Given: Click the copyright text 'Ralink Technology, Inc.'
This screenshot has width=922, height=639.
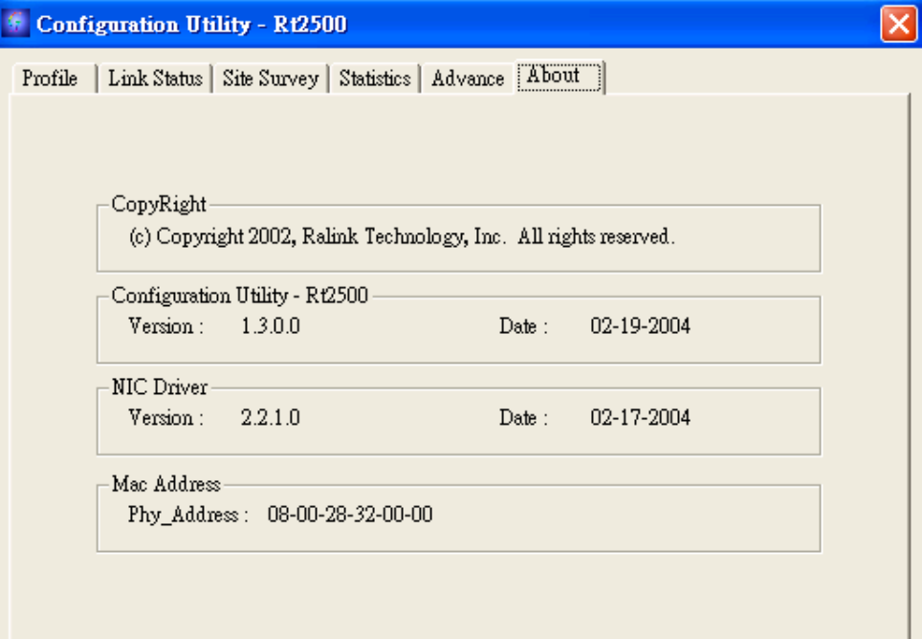Looking at the screenshot, I should tap(404, 236).
